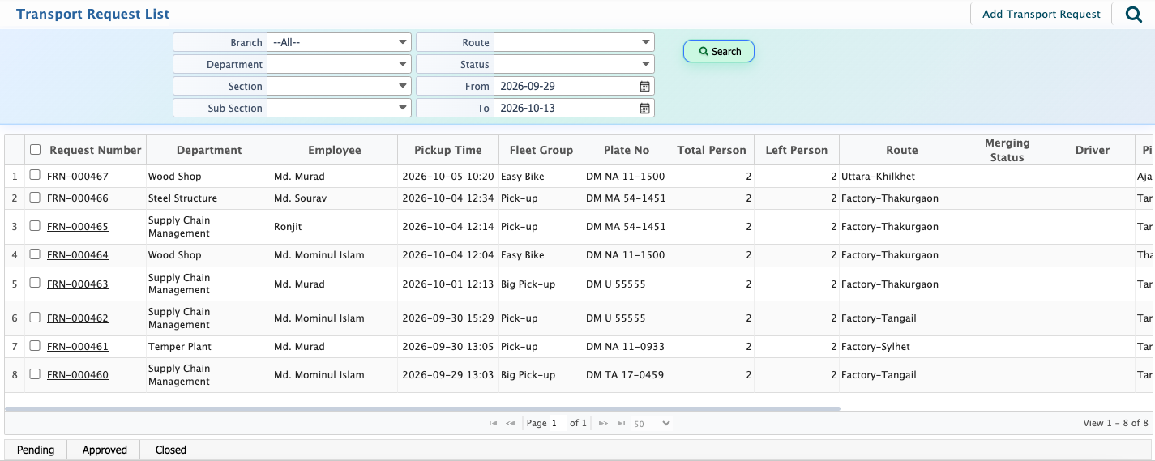
Task: Sort by Merging Status column header
Action: tap(1007, 150)
